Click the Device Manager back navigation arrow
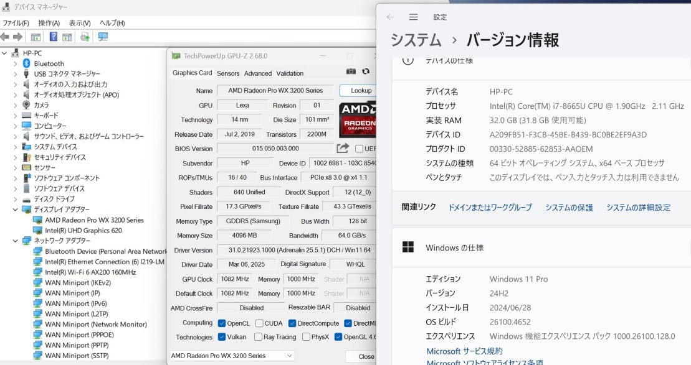 [5, 36]
